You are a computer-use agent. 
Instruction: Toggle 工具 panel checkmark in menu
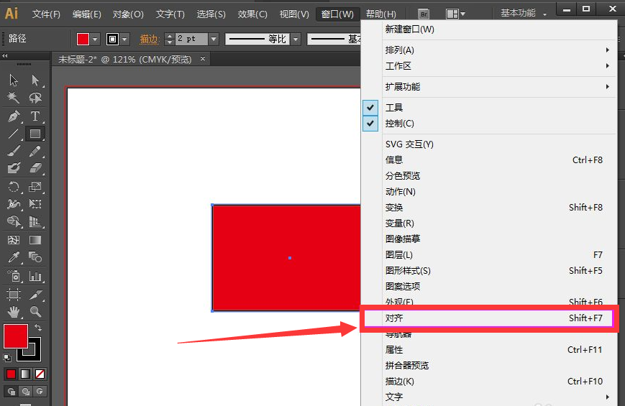click(370, 107)
